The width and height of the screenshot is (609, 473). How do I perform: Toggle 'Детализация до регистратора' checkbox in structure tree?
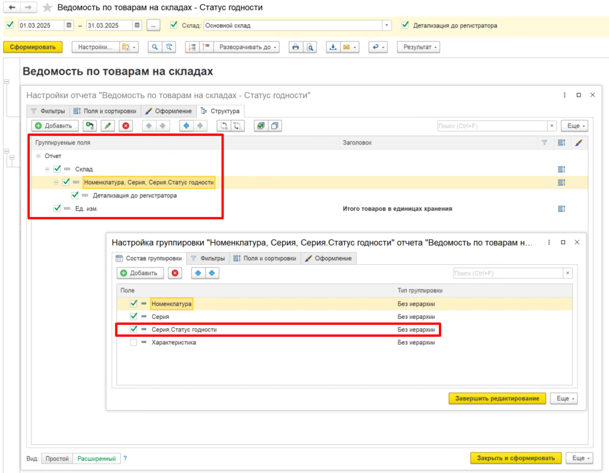pos(75,195)
